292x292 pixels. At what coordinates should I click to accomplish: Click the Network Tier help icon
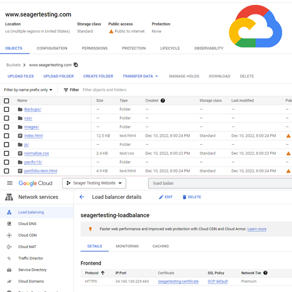265,273
